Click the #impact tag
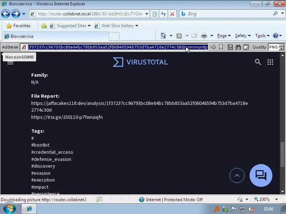The width and height of the screenshot is (286, 214). click(40, 187)
